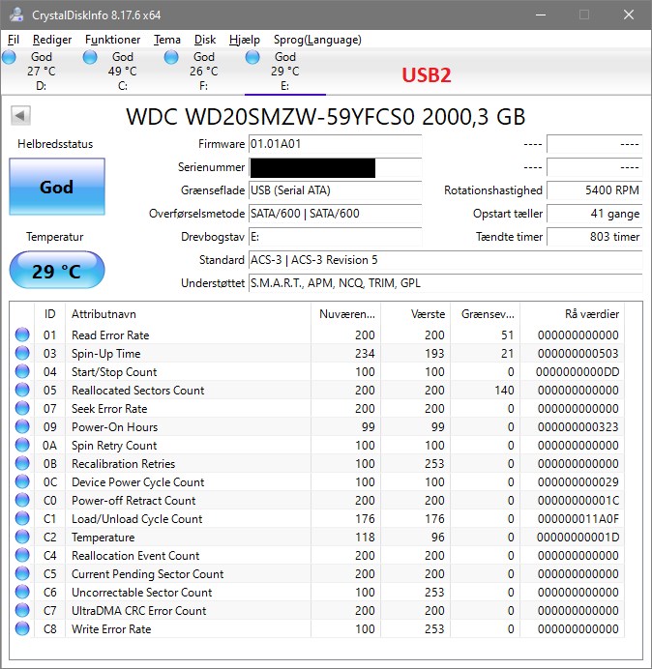Open the Sprog(Language) menu
652x669 pixels.
pyautogui.click(x=317, y=40)
